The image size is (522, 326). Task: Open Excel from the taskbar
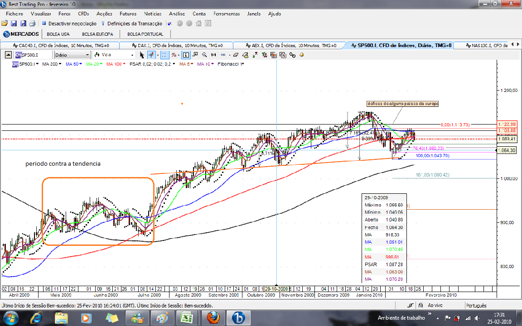pyautogui.click(x=187, y=318)
